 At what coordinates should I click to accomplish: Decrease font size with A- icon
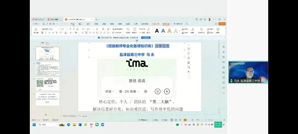[x=74, y=29]
